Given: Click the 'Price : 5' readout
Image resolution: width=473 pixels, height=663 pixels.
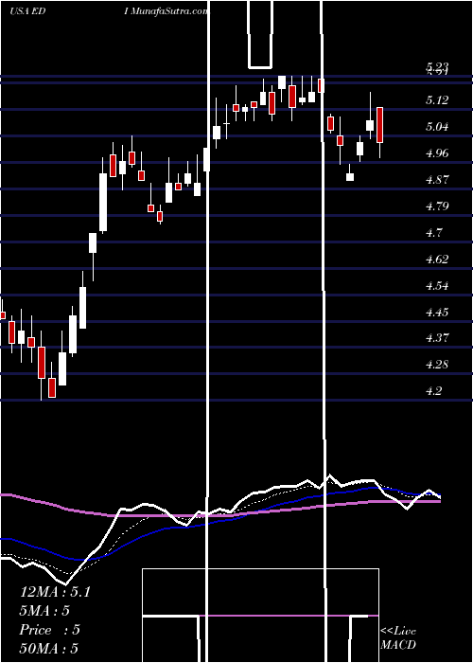Looking at the screenshot, I should [x=49, y=630].
